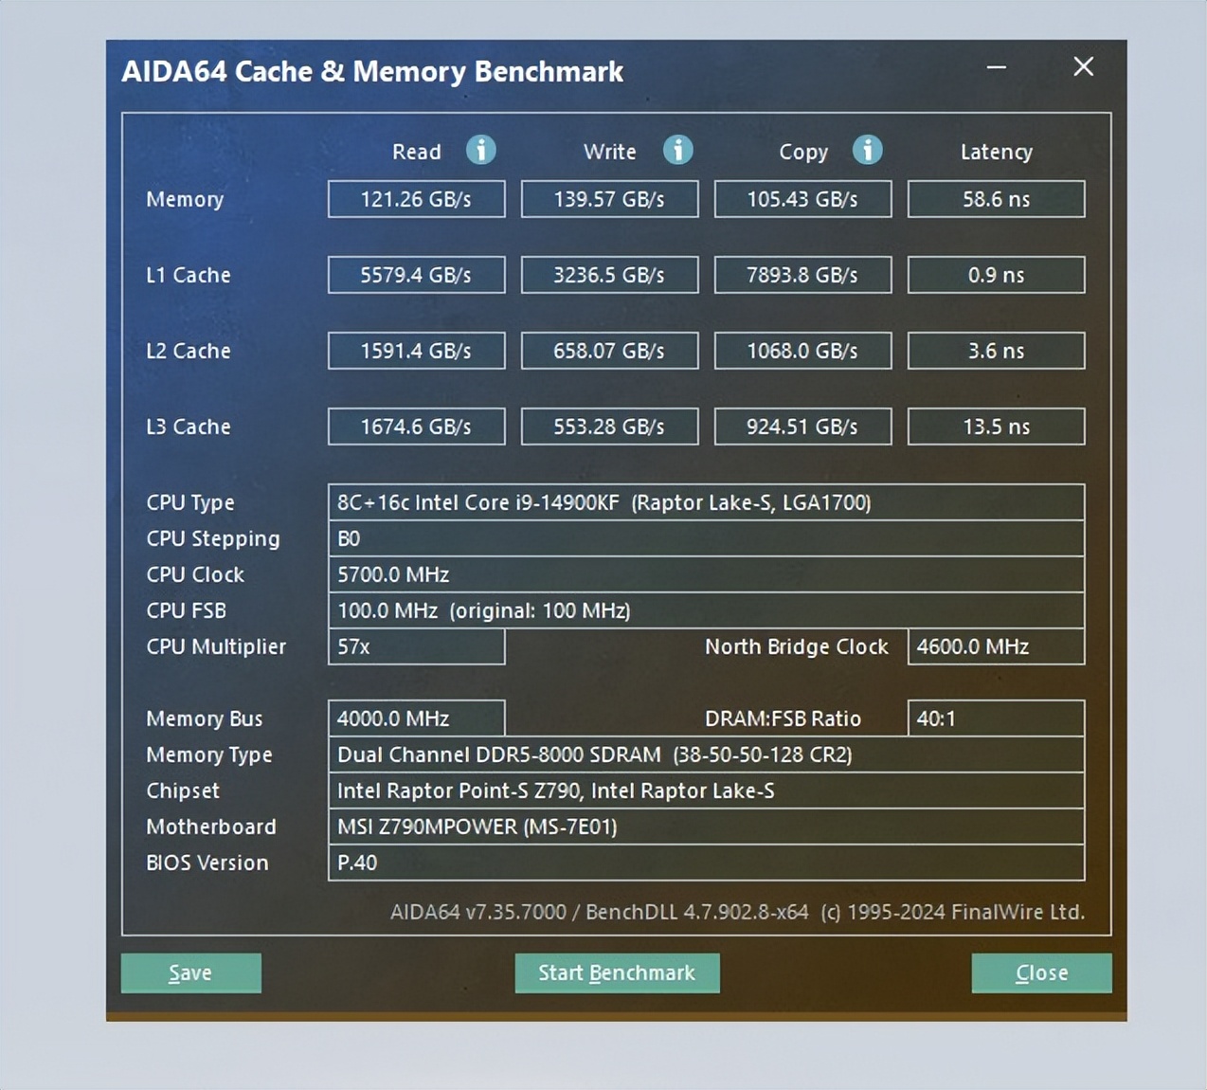This screenshot has width=1207, height=1090.
Task: Select Memory write value 139.57 GB/s
Action: point(609,199)
